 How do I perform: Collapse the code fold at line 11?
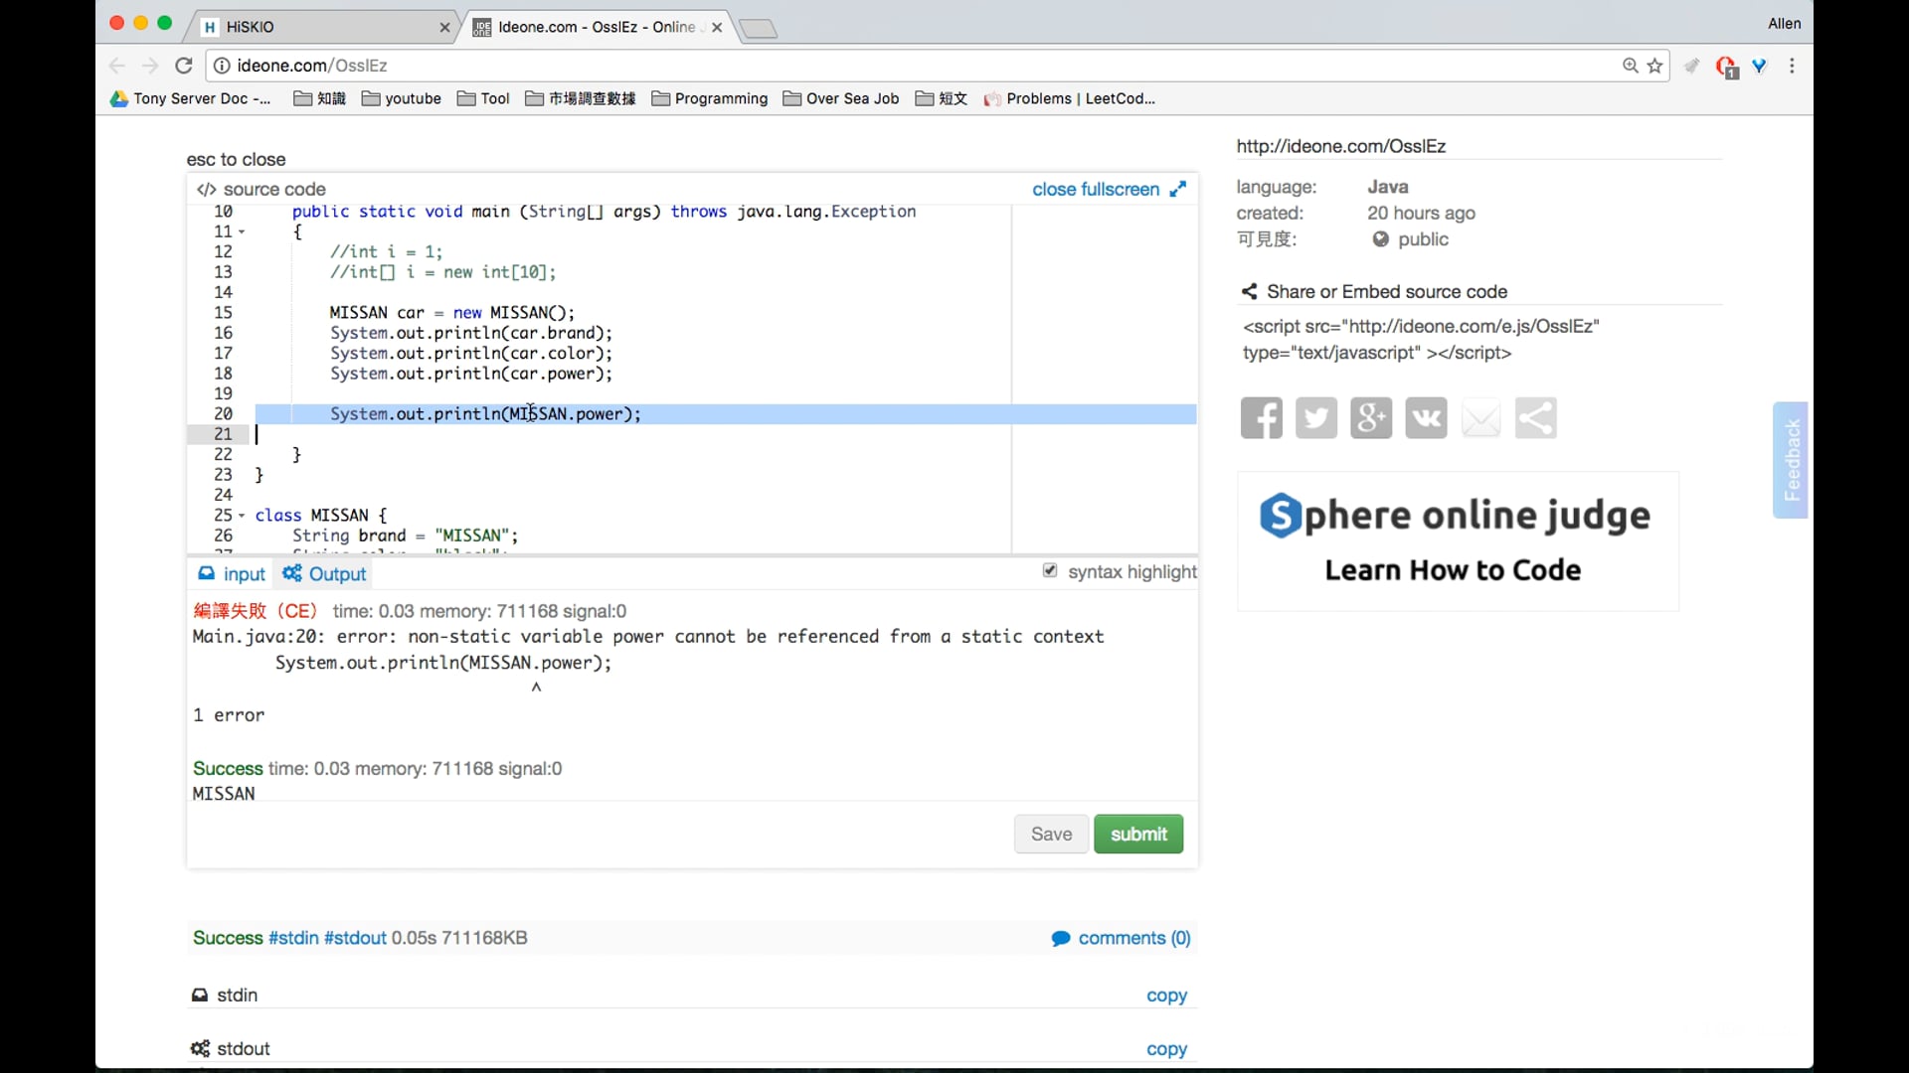click(242, 231)
